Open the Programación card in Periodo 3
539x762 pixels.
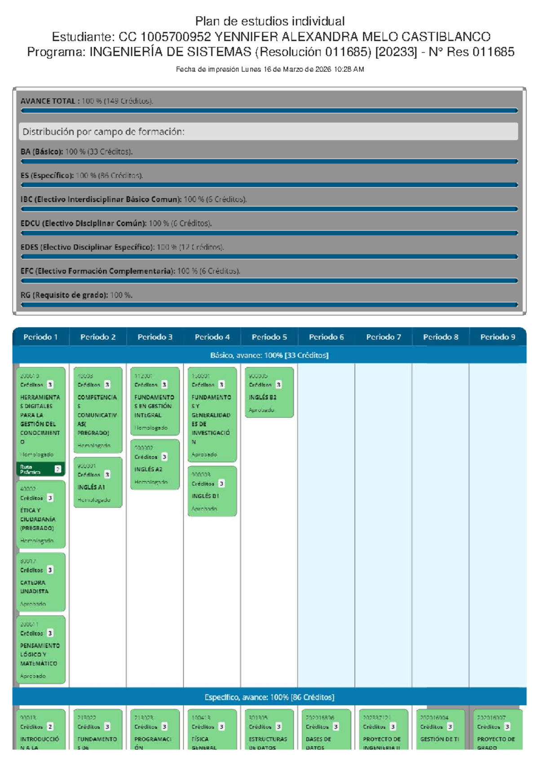155,730
